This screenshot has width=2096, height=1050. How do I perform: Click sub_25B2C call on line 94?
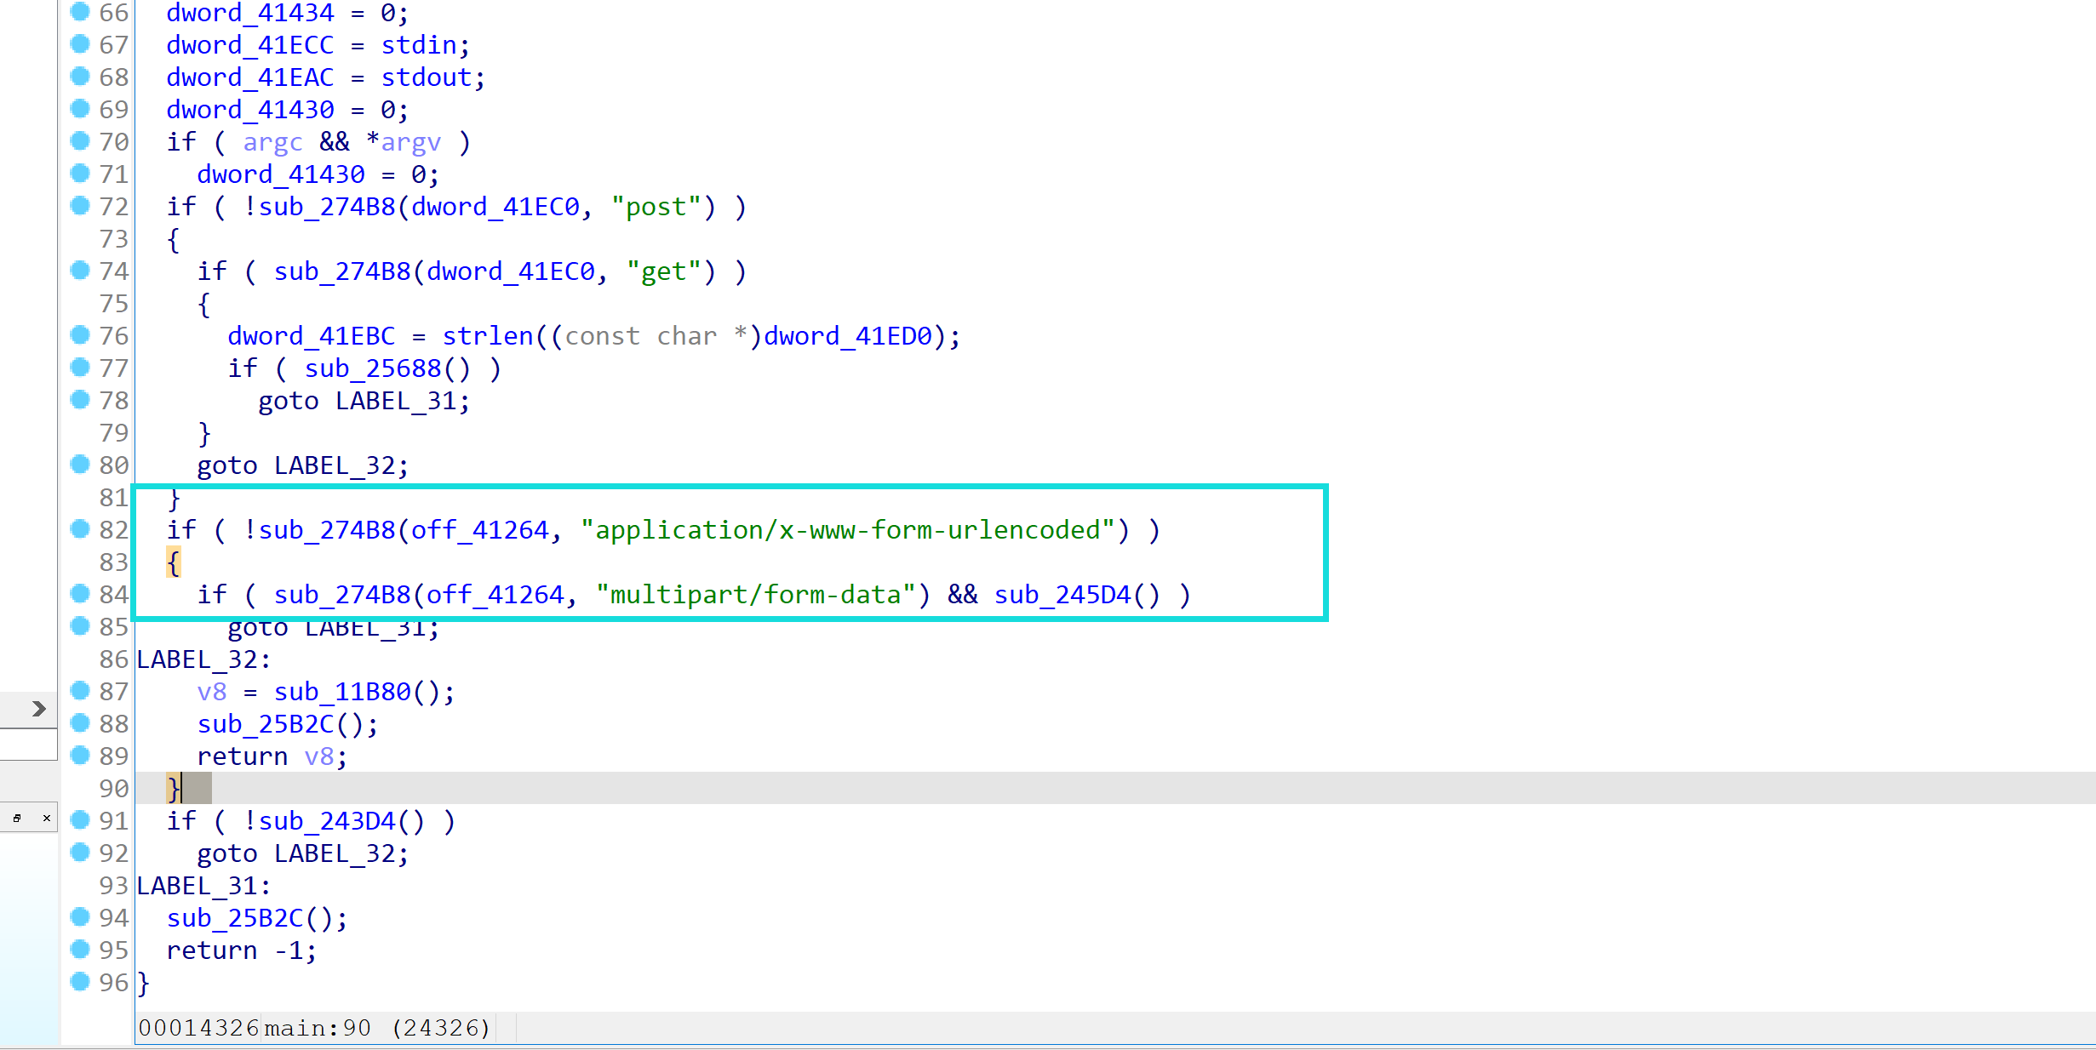[x=235, y=918]
